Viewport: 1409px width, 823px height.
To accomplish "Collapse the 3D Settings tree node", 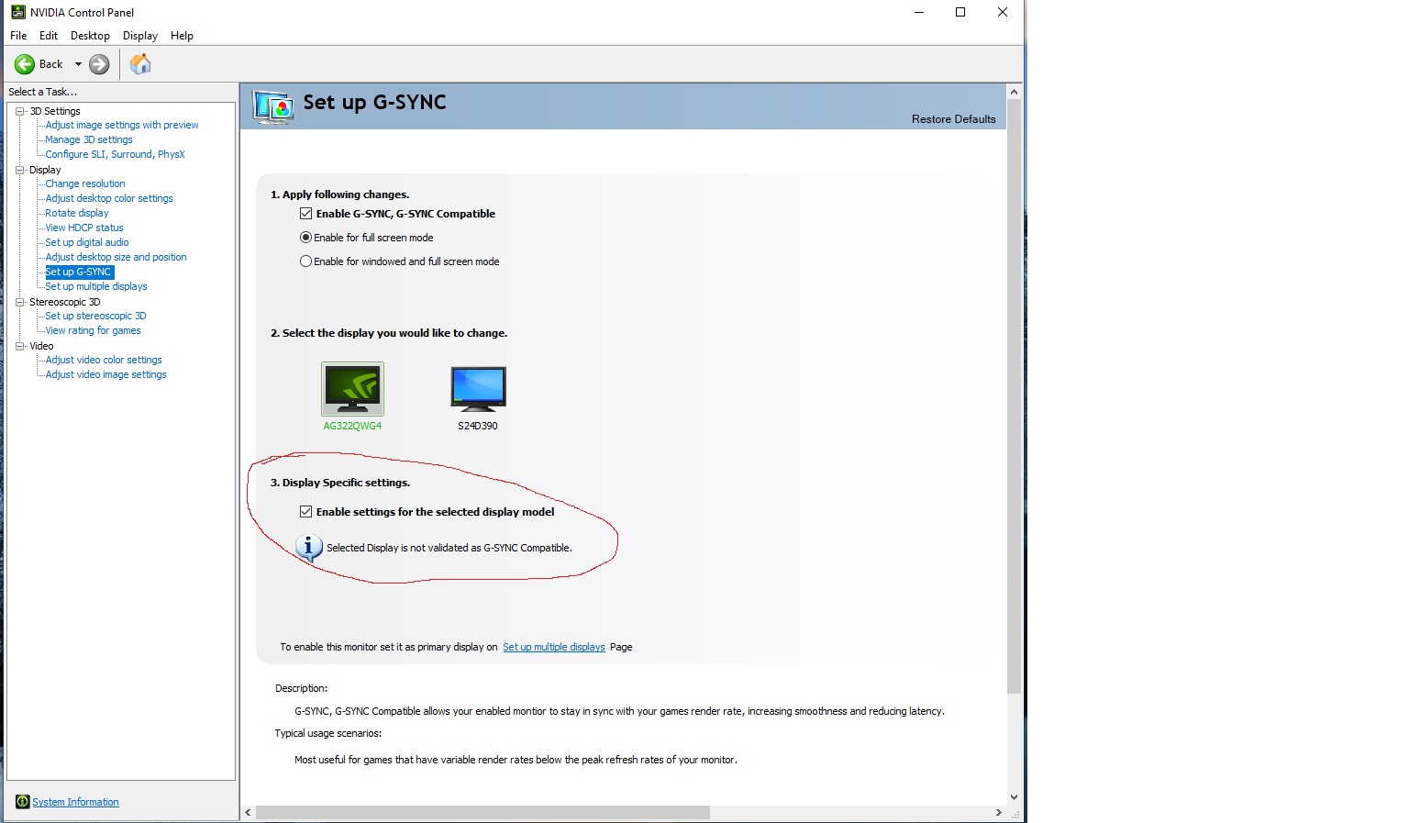I will [x=20, y=111].
